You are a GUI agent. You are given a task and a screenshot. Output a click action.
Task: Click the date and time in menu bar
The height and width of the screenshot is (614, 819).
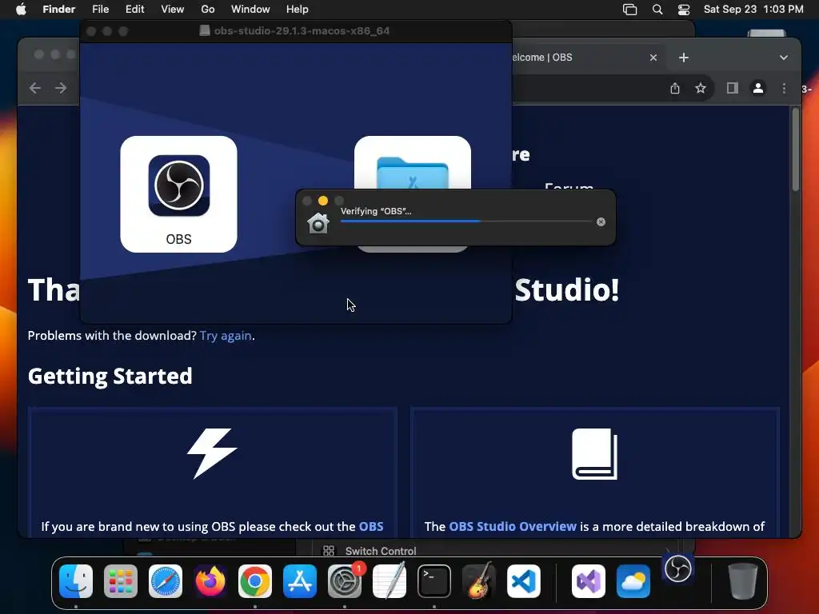[753, 10]
